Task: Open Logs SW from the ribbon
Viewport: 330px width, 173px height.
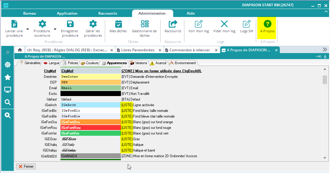Action: pyautogui.click(x=247, y=24)
